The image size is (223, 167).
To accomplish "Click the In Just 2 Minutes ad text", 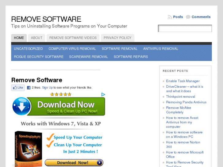I will coord(80,151).
